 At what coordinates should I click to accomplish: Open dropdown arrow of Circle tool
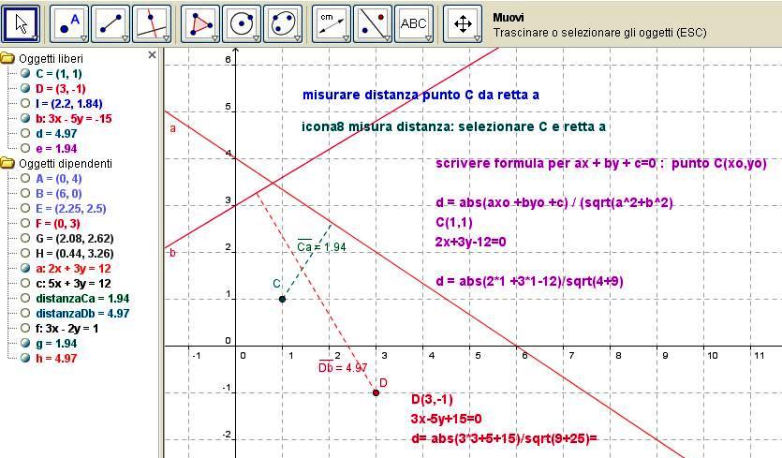[x=256, y=38]
